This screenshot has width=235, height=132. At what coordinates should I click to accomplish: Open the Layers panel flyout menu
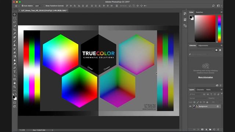pos(221,89)
